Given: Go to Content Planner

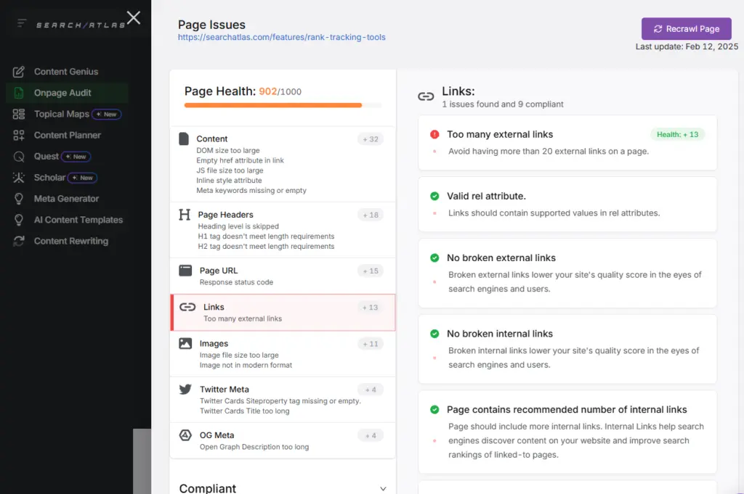Looking at the screenshot, I should [x=67, y=136].
